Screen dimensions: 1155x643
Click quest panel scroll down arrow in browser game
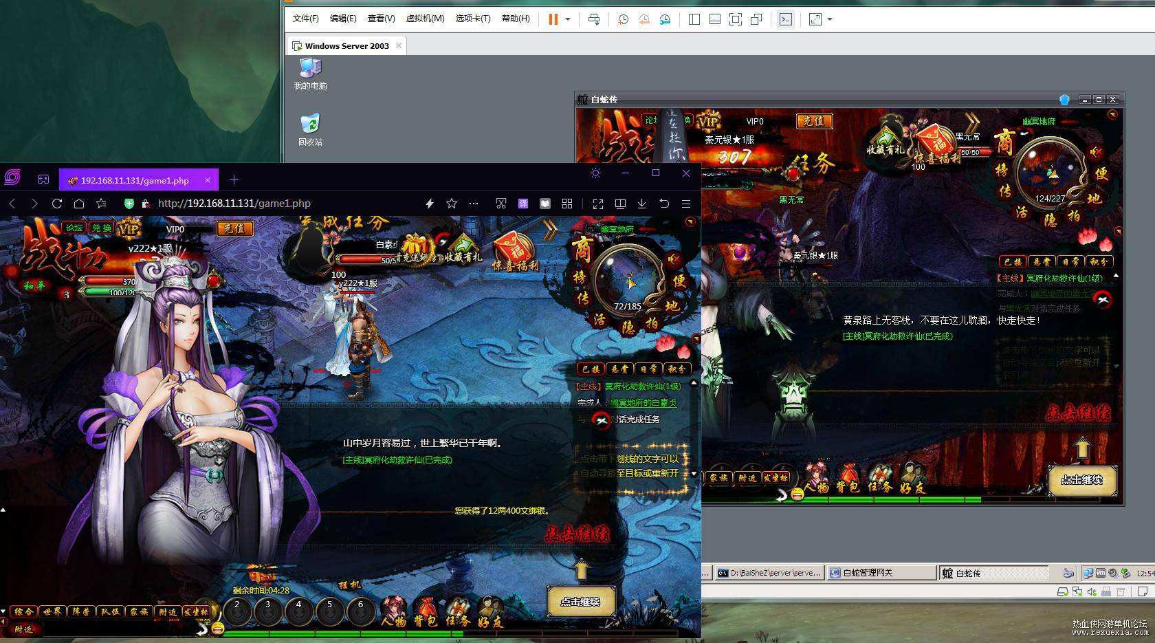pyautogui.click(x=694, y=474)
